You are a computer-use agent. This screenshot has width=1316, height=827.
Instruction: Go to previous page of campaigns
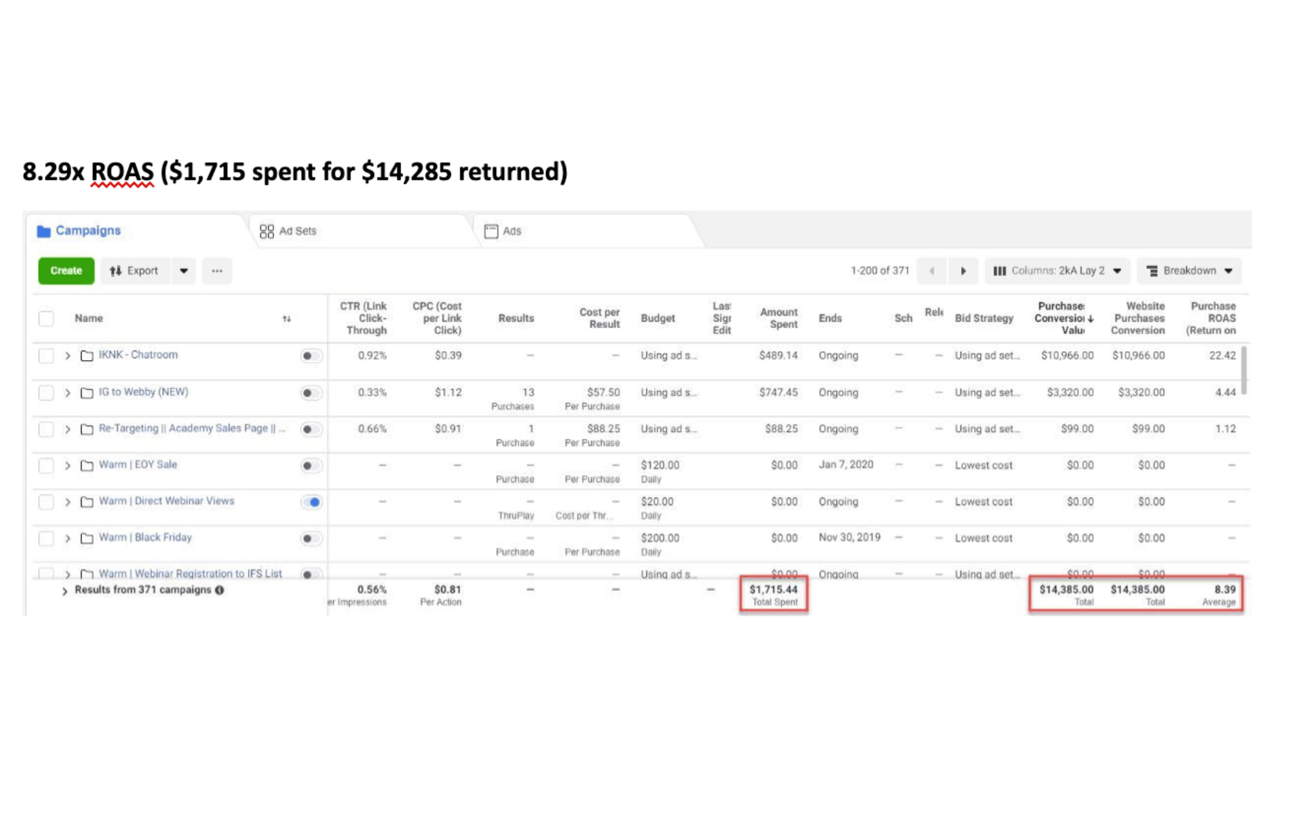932,271
